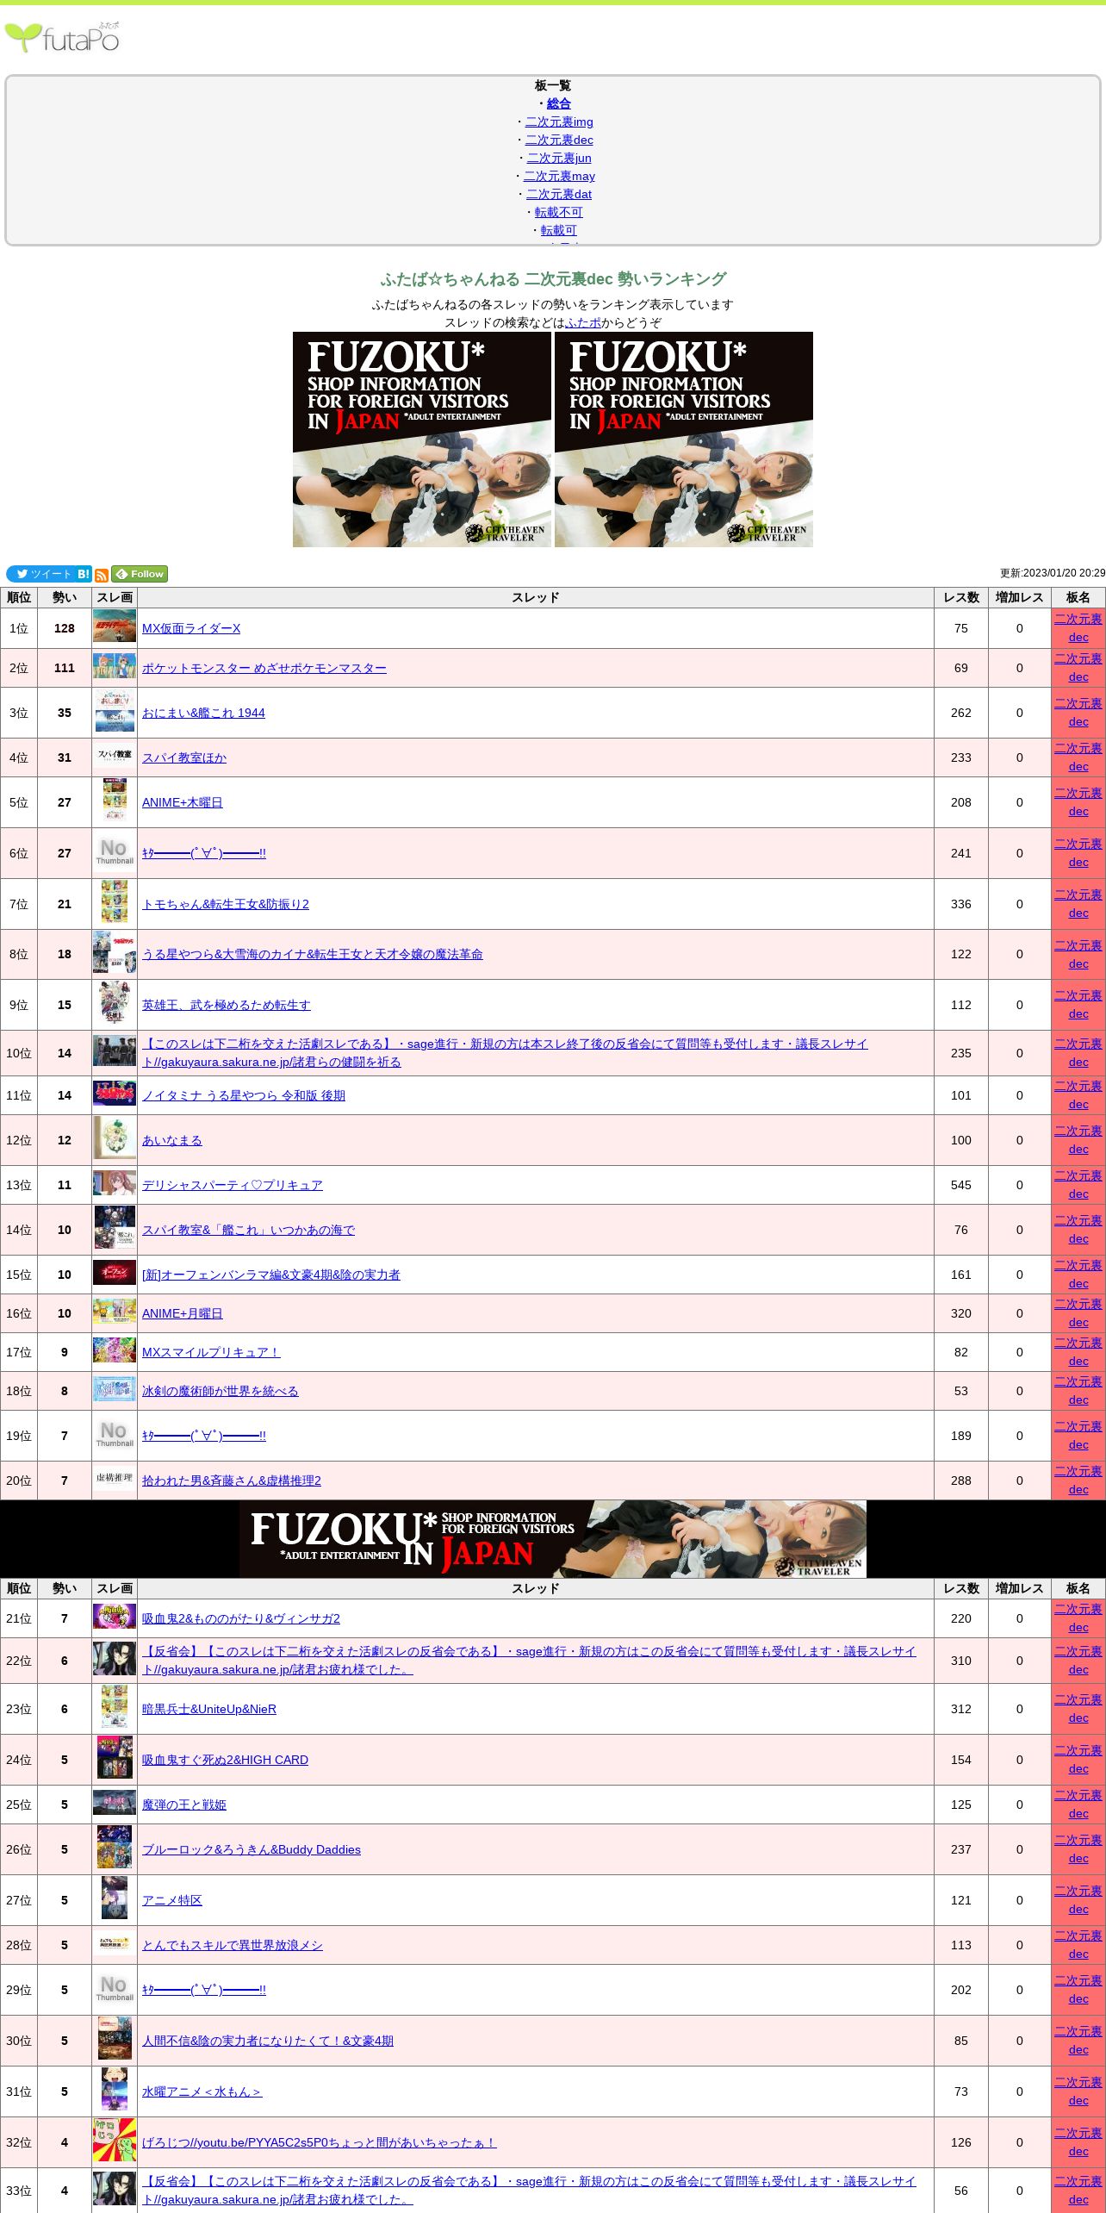
Task: Open the 二次元裏img board link
Action: coord(559,122)
